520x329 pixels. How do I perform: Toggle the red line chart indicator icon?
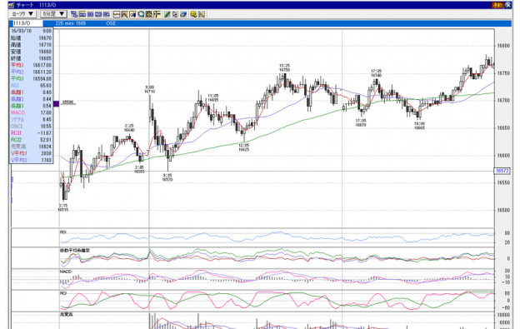point(117,14)
